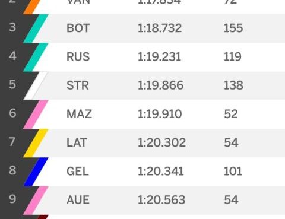Click lap time 1:18.732

pyautogui.click(x=160, y=28)
